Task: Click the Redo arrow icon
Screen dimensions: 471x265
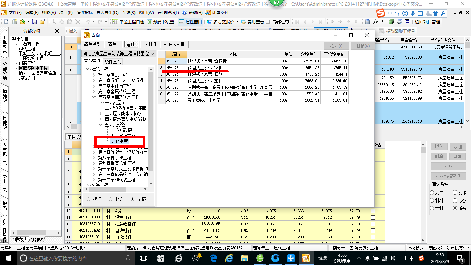Action: pos(100,22)
